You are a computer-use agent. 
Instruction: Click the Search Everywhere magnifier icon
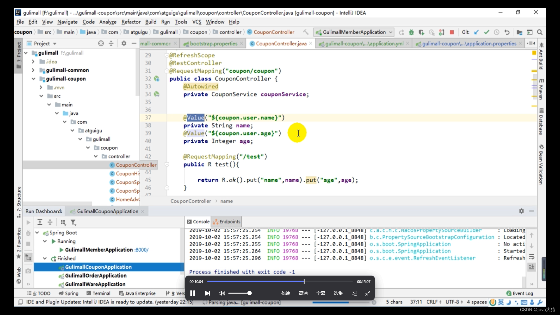coord(540,32)
